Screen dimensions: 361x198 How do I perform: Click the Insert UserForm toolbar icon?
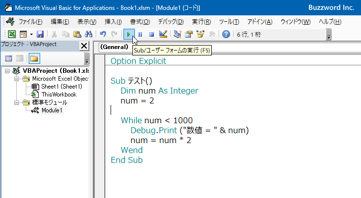(x=23, y=35)
